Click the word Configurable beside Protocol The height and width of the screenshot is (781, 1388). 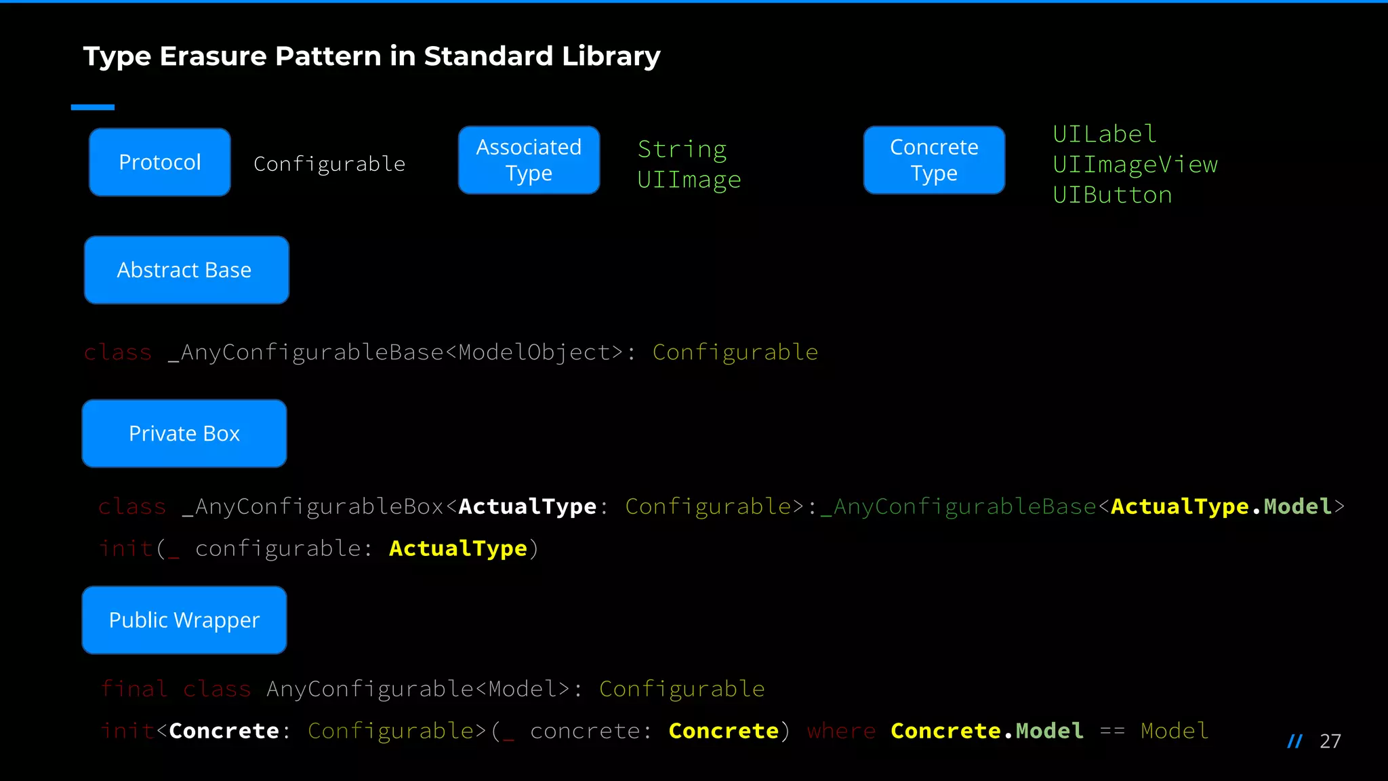[329, 164]
